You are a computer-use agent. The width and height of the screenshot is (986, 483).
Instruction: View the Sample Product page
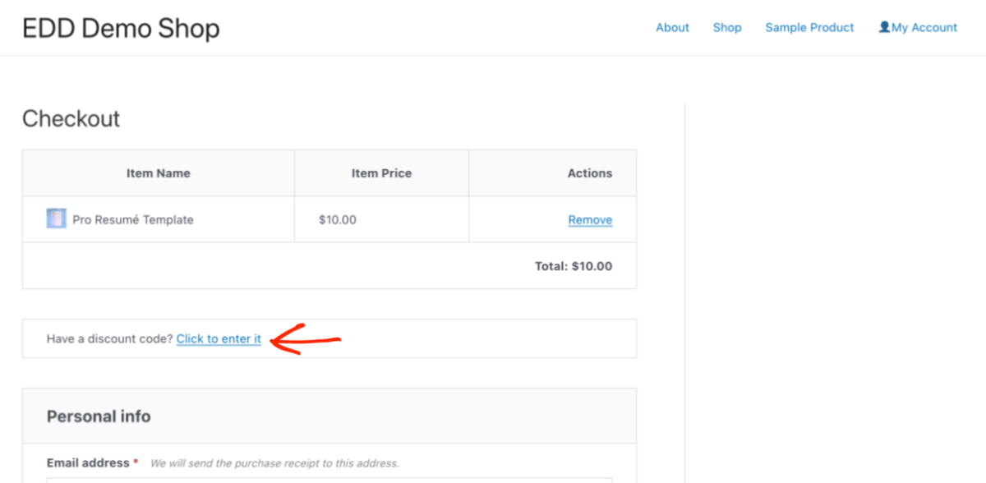(809, 27)
